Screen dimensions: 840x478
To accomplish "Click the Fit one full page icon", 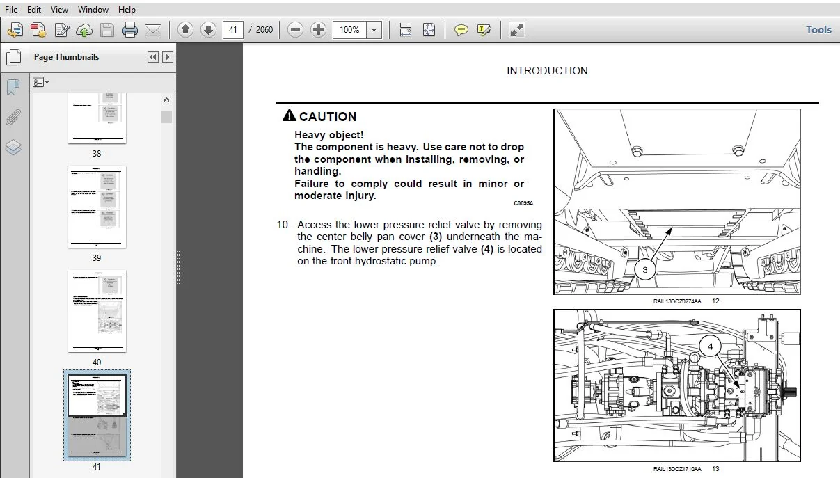I will pyautogui.click(x=429, y=30).
